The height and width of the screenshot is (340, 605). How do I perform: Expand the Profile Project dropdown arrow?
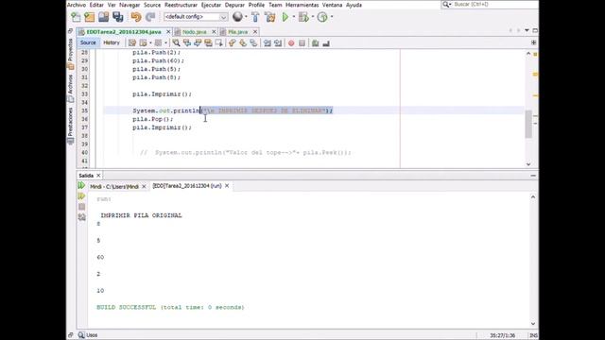(332, 17)
